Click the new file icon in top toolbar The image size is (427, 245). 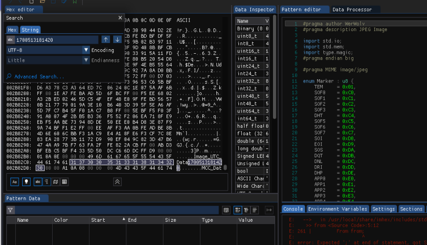pos(32,2)
